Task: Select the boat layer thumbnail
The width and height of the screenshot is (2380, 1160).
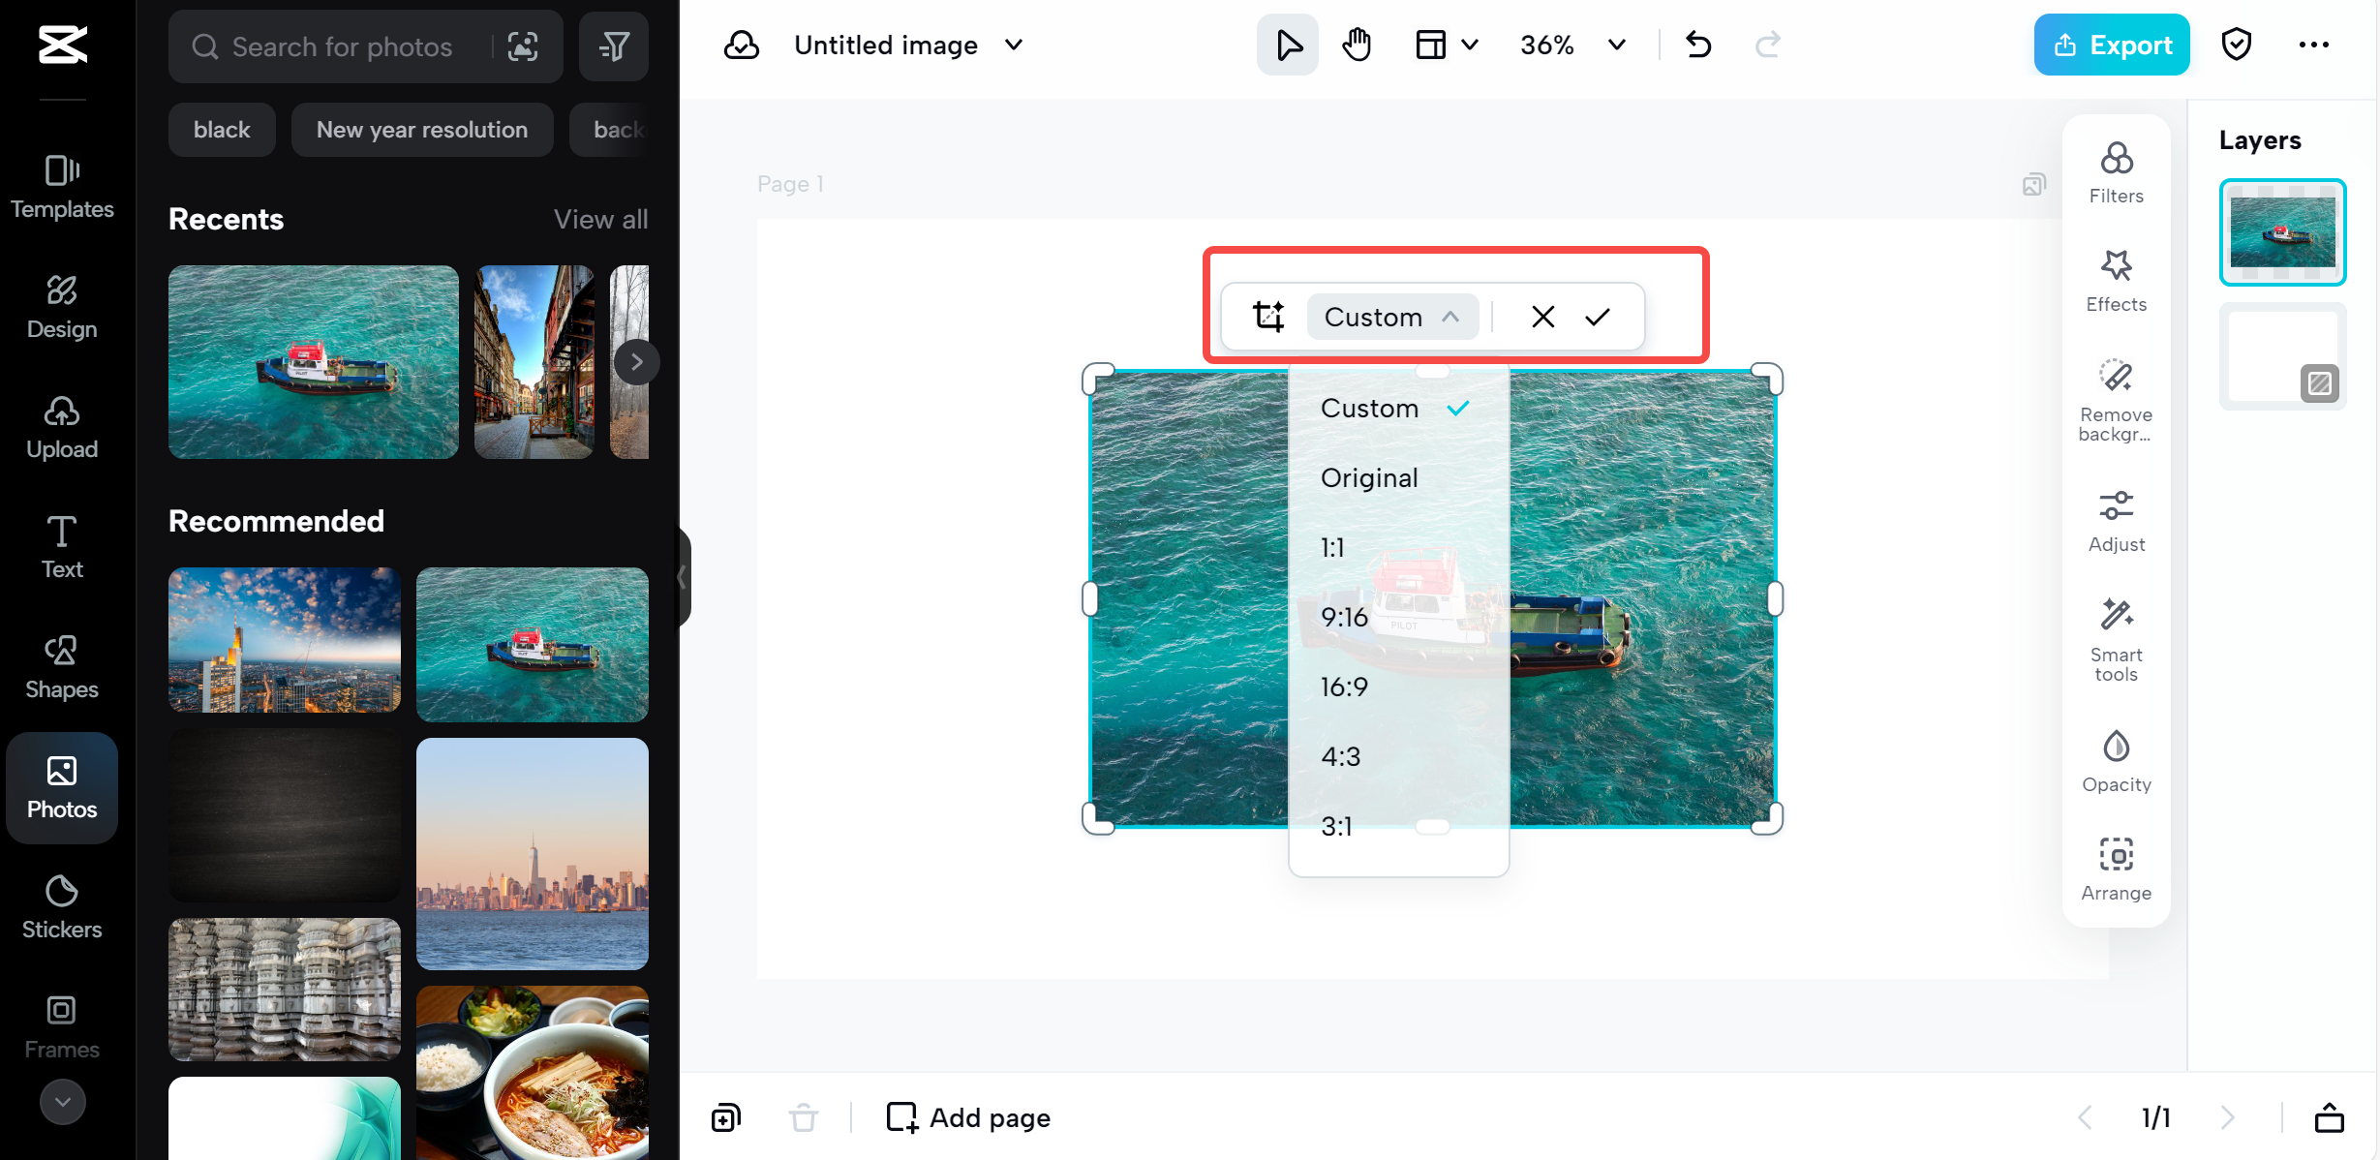Action: tap(2282, 231)
